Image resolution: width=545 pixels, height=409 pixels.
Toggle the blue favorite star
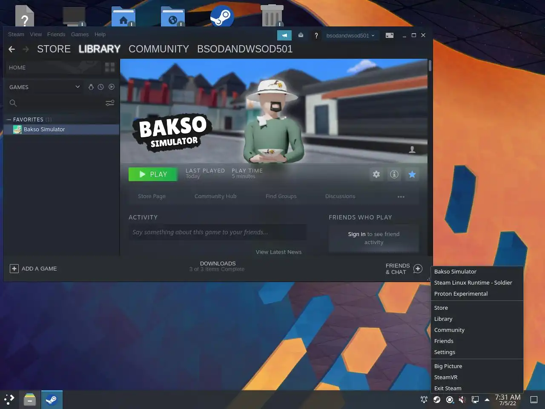click(412, 174)
